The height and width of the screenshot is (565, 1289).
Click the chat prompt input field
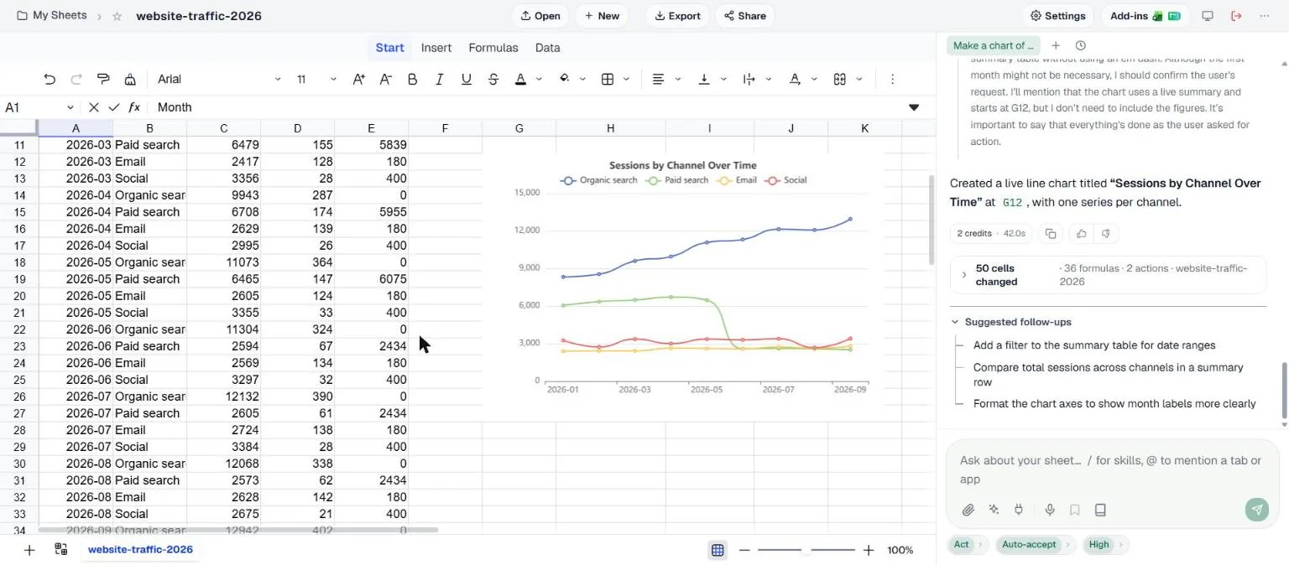[1112, 469]
